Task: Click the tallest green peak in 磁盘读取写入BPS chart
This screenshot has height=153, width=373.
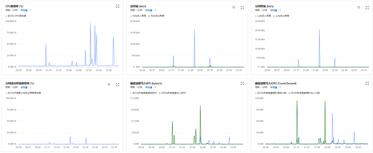Action: (x=200, y=106)
